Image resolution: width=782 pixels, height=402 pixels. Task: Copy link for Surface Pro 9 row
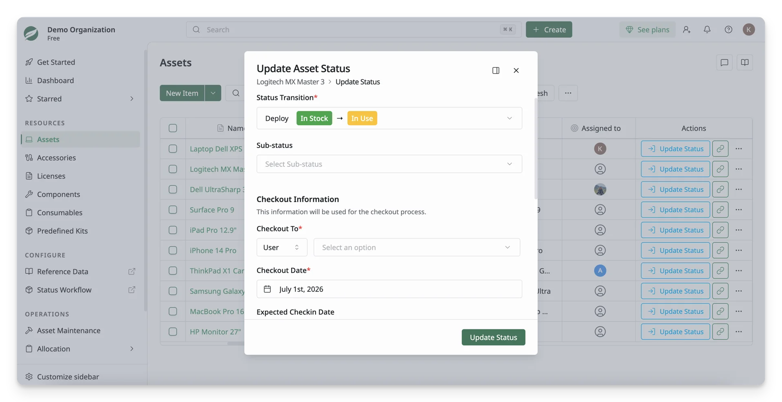720,210
